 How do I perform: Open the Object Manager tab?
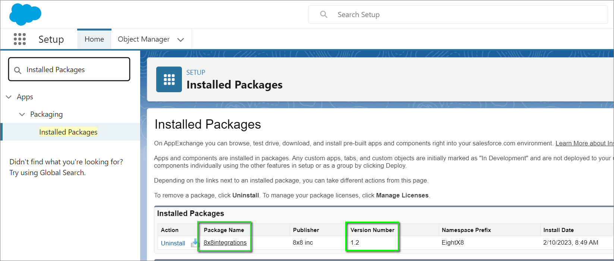pos(144,39)
